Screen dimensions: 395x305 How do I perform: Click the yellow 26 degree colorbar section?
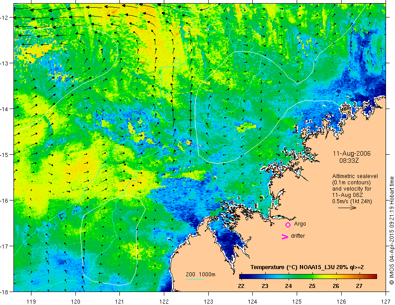coord(336,276)
